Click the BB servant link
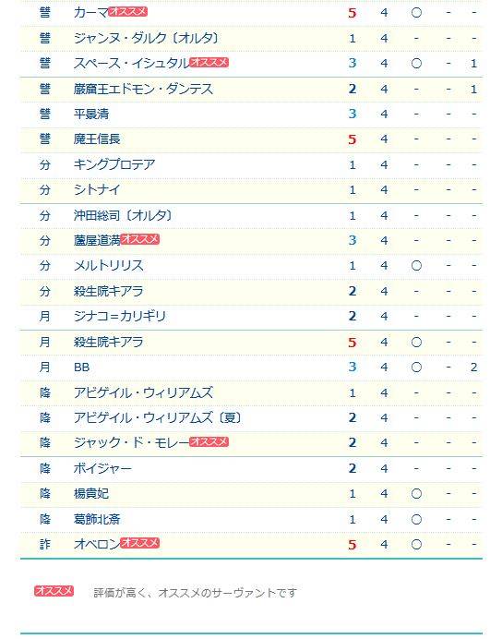 pos(82,368)
